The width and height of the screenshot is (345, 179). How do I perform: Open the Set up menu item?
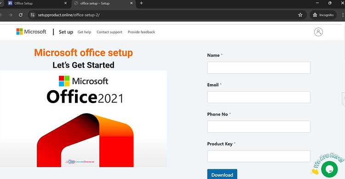coord(66,32)
